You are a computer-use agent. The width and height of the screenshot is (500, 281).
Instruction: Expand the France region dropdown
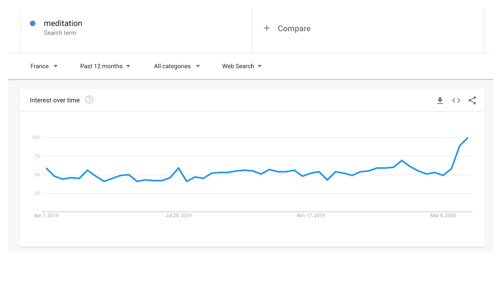pos(44,66)
